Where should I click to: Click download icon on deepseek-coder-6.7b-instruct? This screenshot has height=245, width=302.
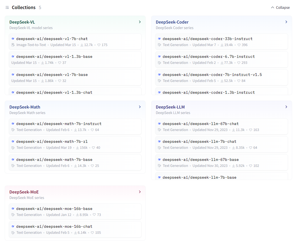(222, 63)
